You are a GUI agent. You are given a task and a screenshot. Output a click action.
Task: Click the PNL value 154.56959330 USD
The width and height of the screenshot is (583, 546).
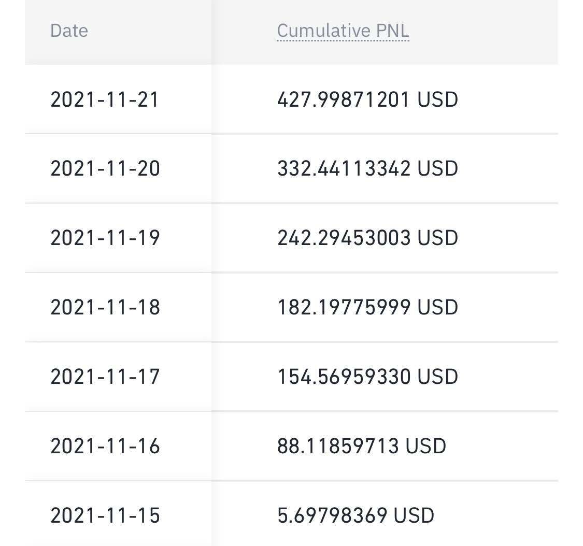tap(367, 377)
